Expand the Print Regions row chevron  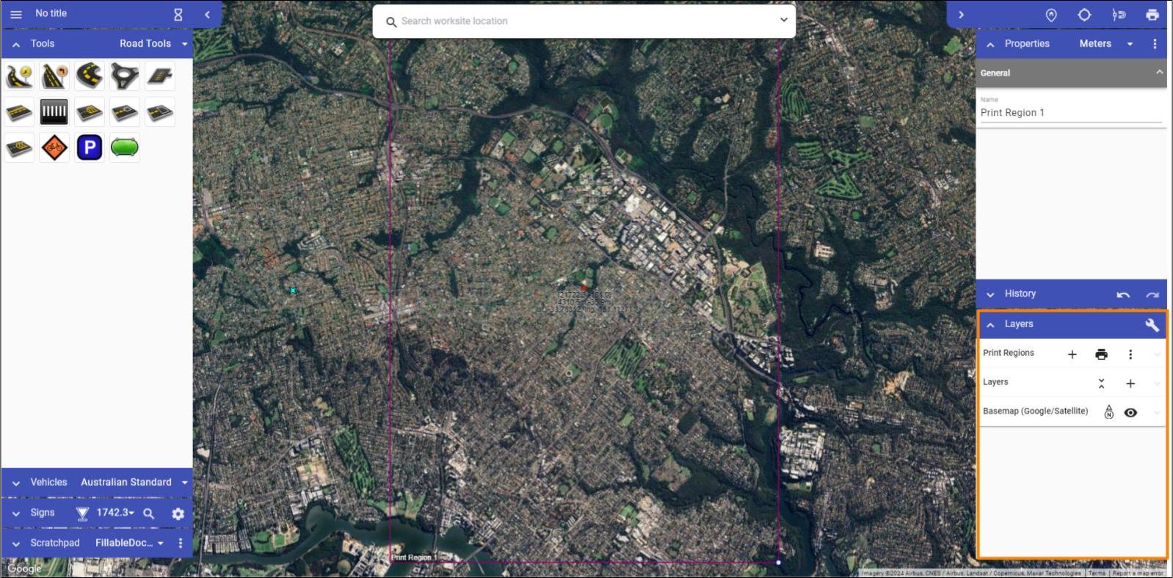click(x=1157, y=354)
